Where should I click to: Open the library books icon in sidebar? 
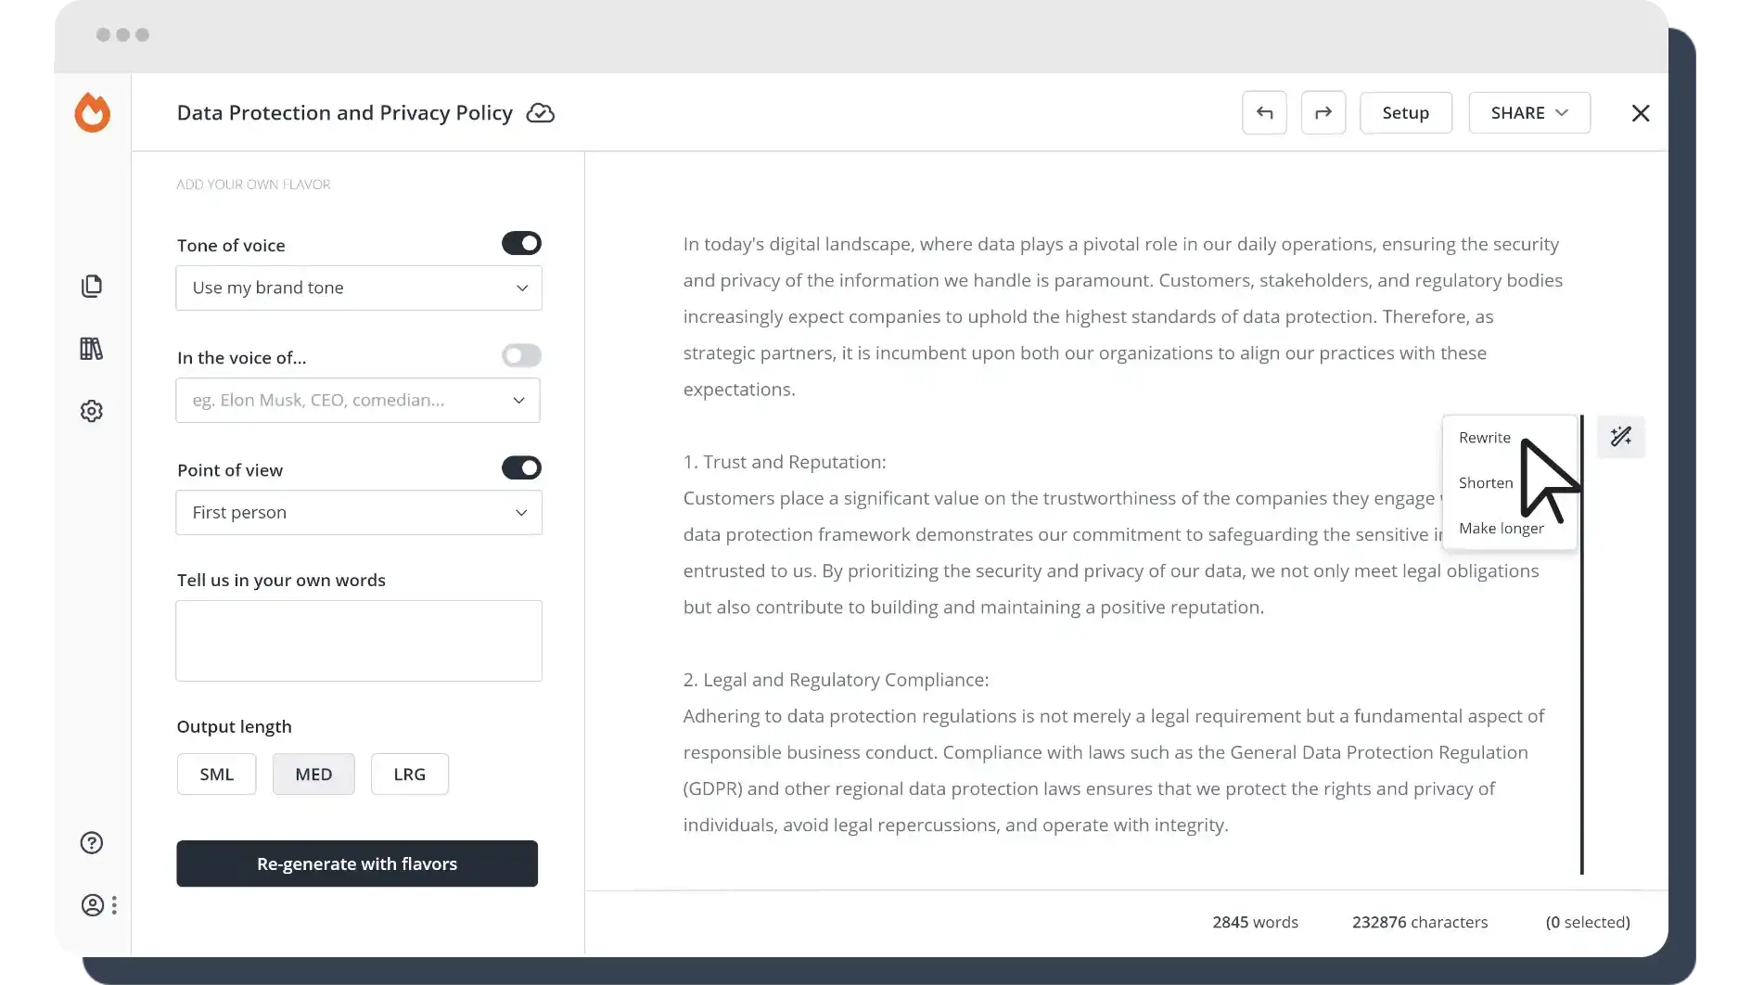tap(91, 349)
